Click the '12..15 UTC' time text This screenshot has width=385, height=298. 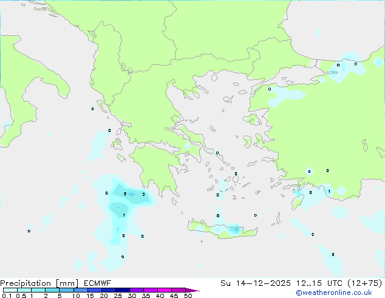point(319,283)
